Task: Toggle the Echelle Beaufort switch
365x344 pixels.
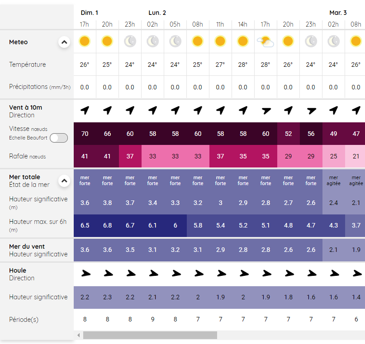Action: [x=59, y=138]
